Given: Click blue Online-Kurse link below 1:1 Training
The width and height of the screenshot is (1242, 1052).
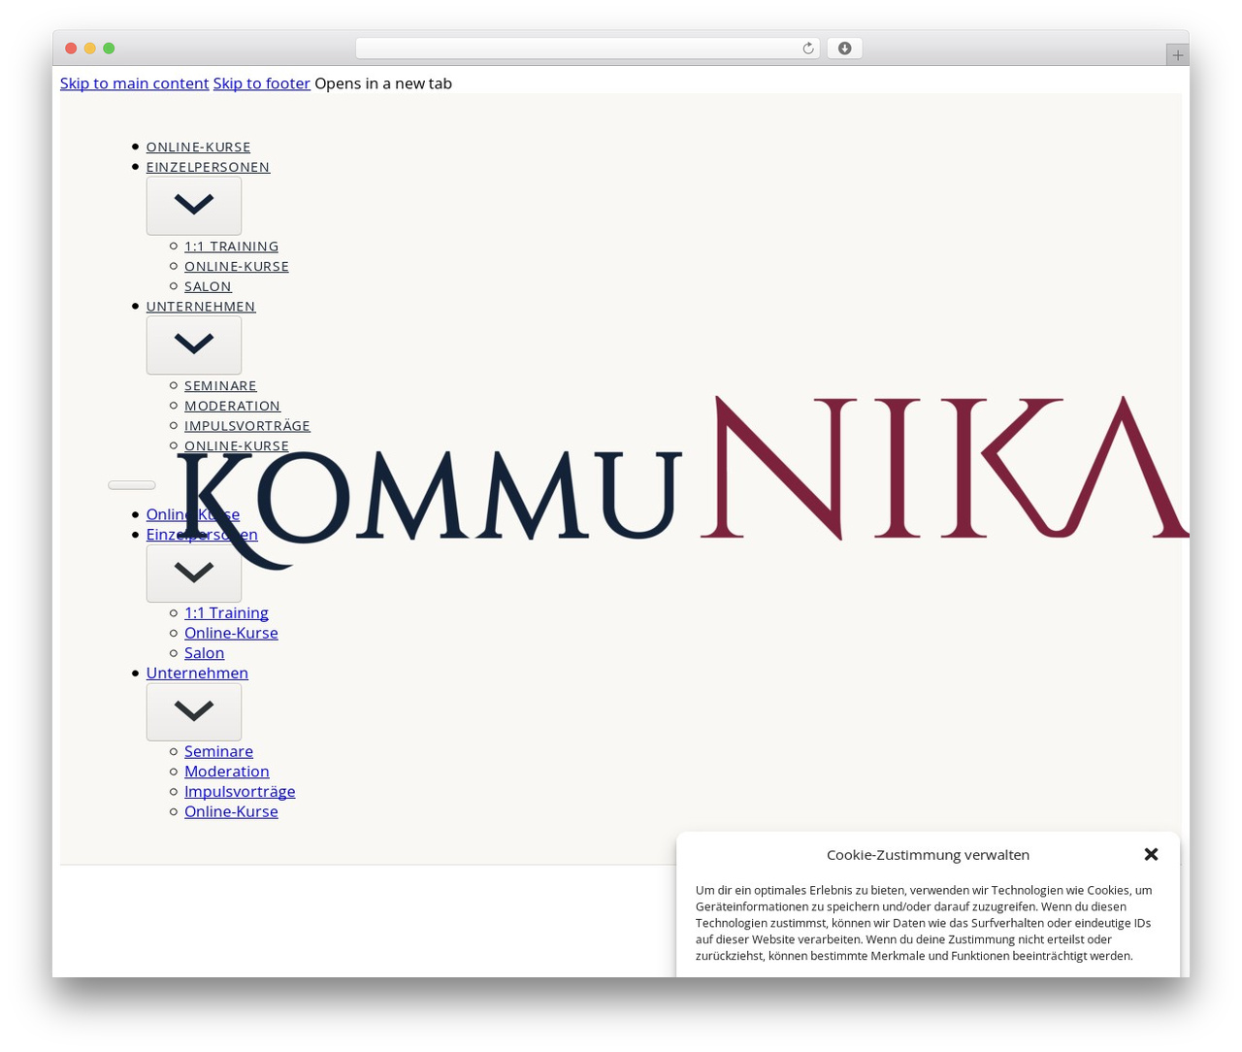Looking at the screenshot, I should 231,633.
